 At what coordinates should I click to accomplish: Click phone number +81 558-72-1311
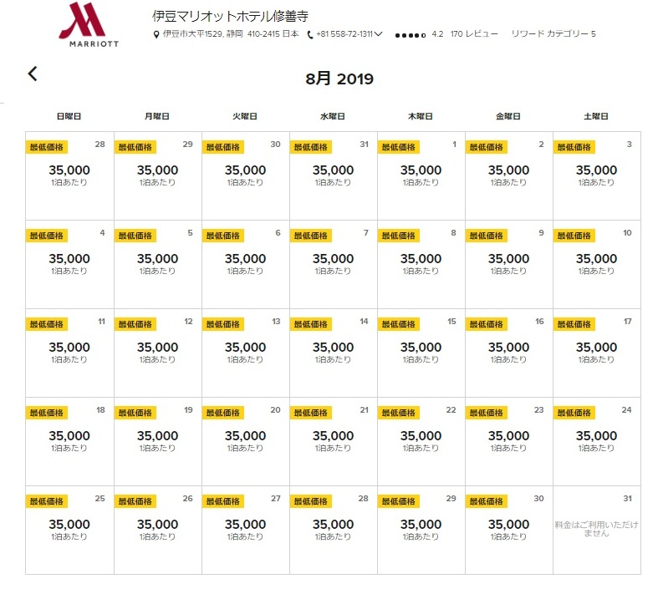click(344, 34)
